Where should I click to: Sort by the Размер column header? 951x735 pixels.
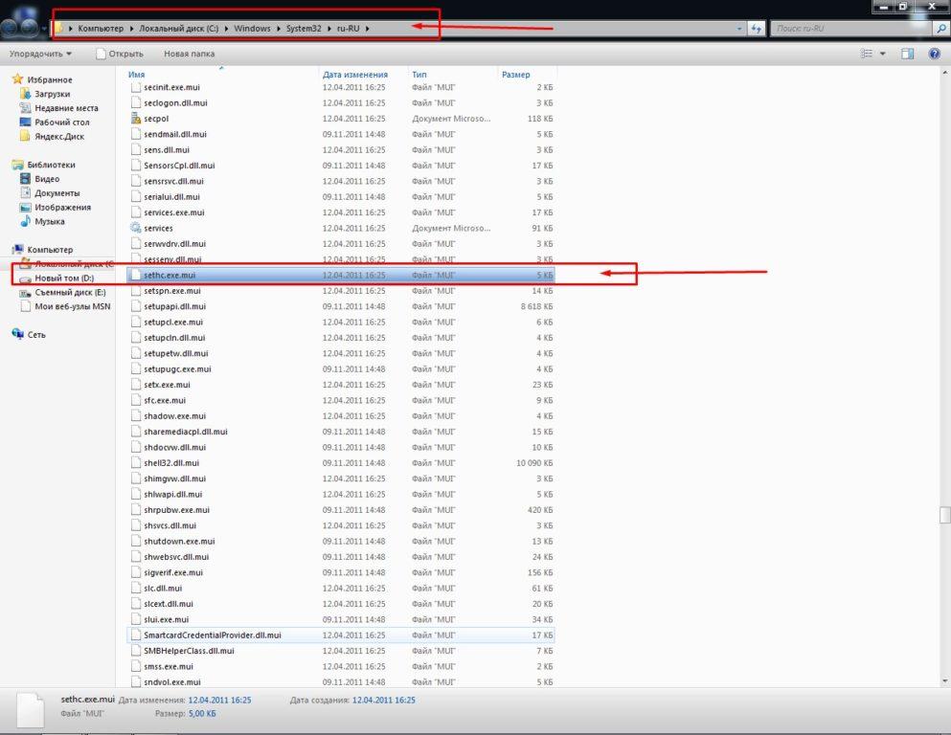(x=527, y=74)
